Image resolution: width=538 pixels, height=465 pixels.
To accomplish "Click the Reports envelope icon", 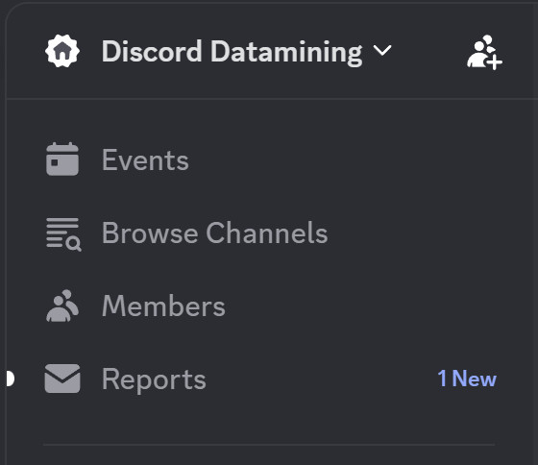I will point(62,379).
